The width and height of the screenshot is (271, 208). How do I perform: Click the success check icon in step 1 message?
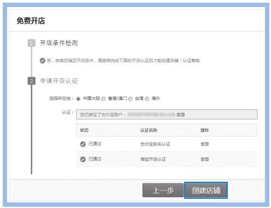coord(43,60)
